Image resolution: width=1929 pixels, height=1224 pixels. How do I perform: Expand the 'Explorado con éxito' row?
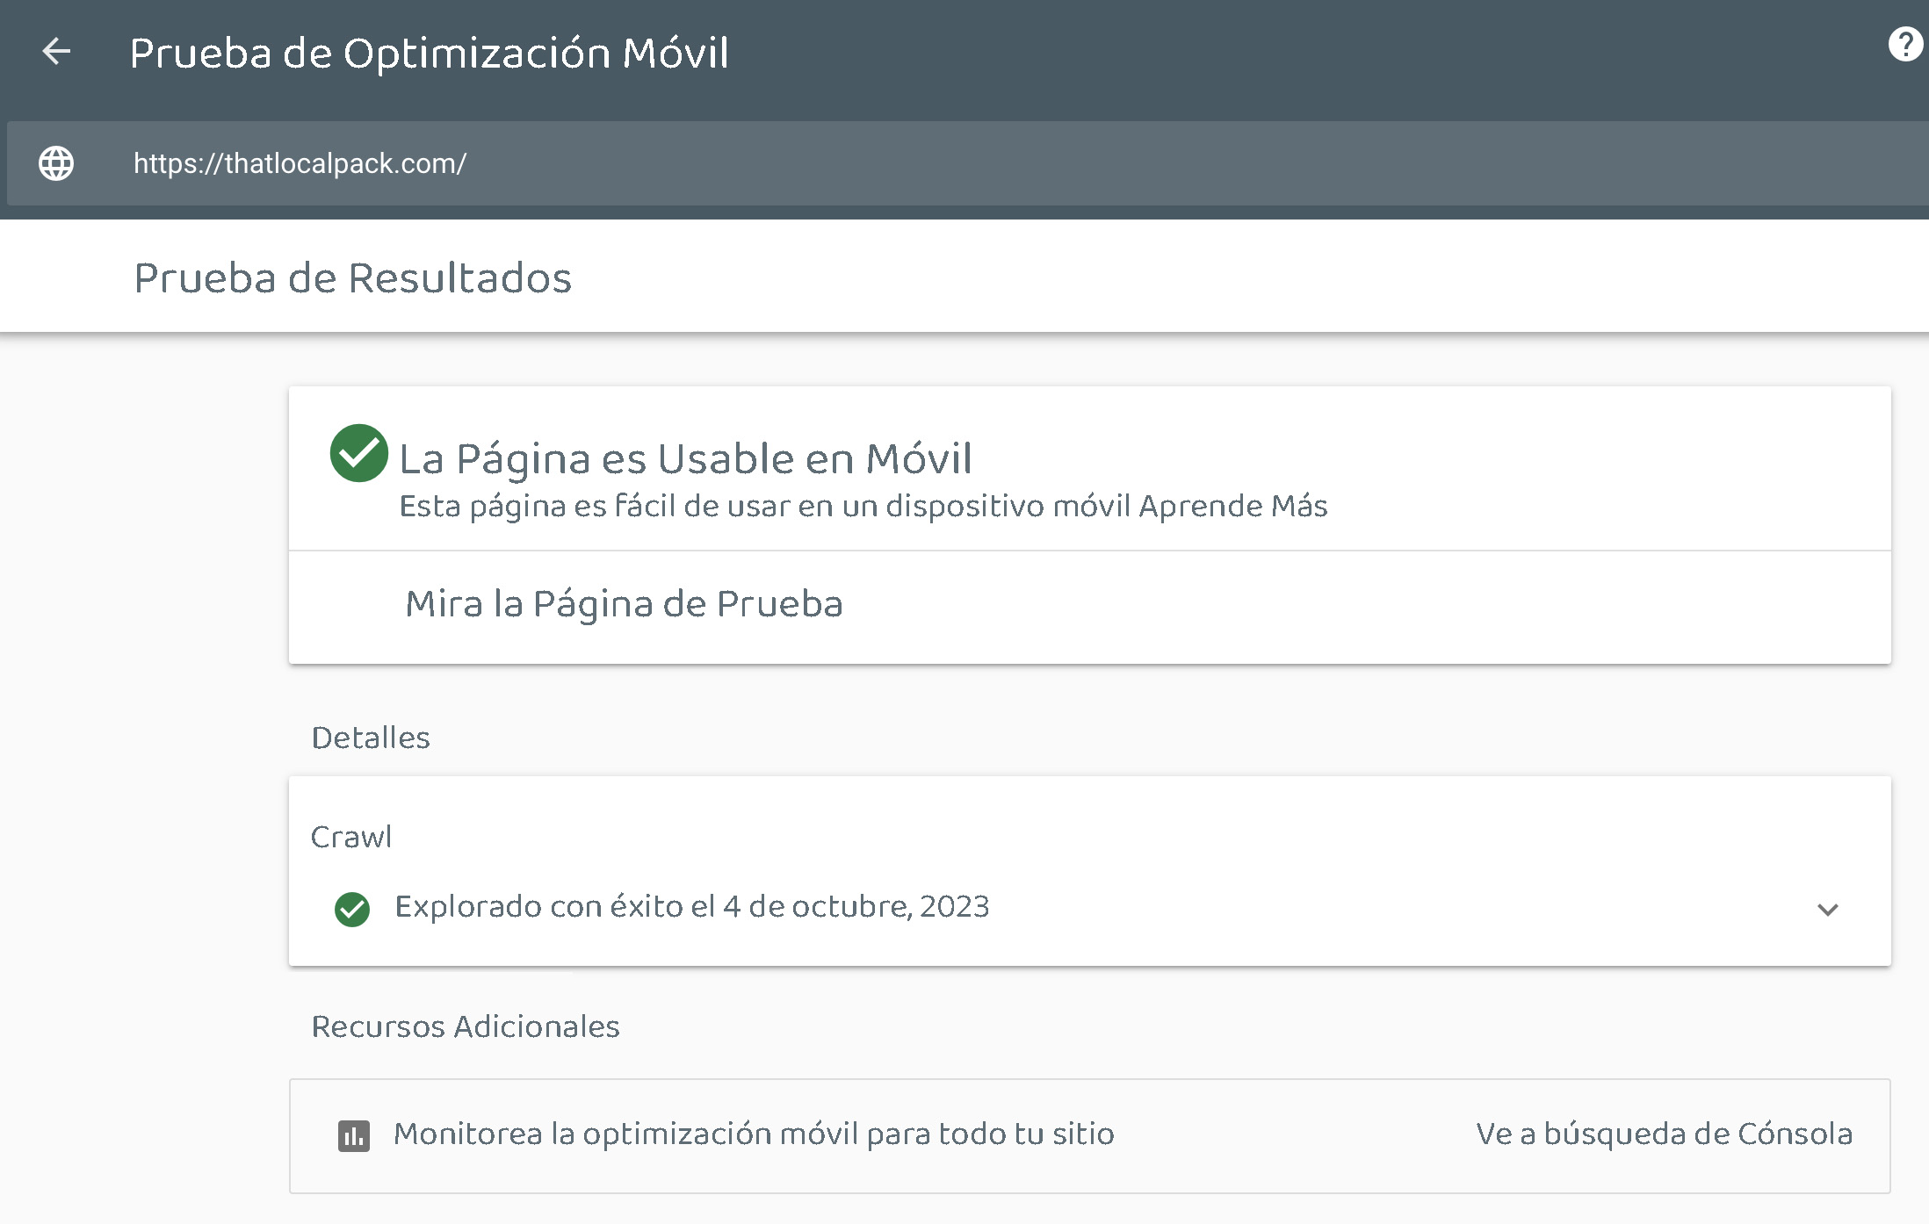click(692, 907)
